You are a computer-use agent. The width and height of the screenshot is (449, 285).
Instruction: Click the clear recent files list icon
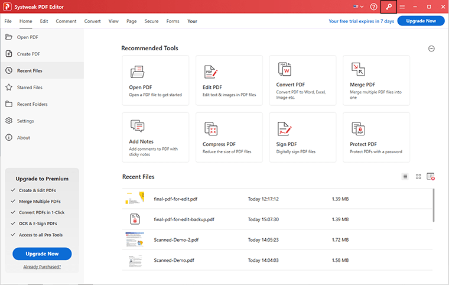(x=431, y=177)
